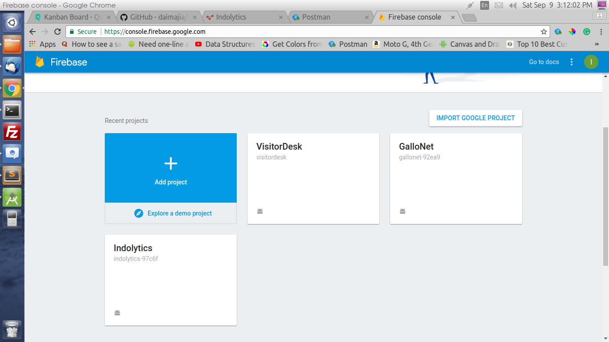Launch Thunderbird from the dock

point(12,66)
